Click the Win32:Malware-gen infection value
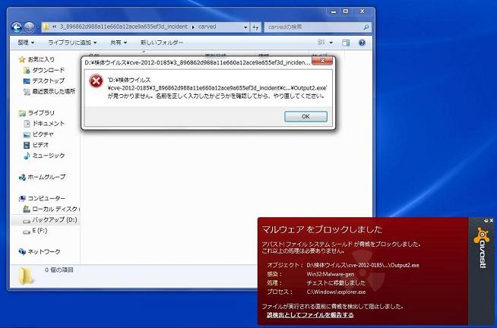497x328 pixels. tap(331, 274)
